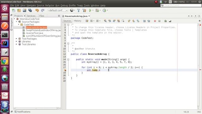The height and width of the screenshot is (114, 202).
Task: Run the project with green play icon
Action: [90, 10]
